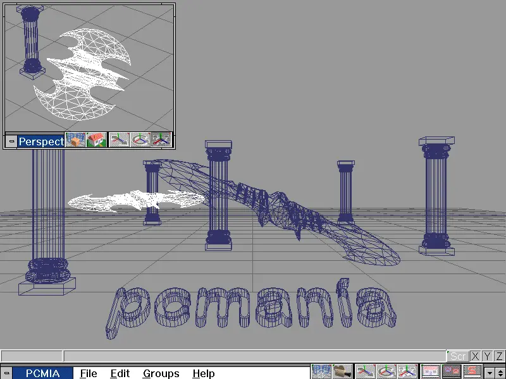Activate the eye scale/zoom tool in main toolbar
Screen dimensions: 506x379
(x=407, y=372)
